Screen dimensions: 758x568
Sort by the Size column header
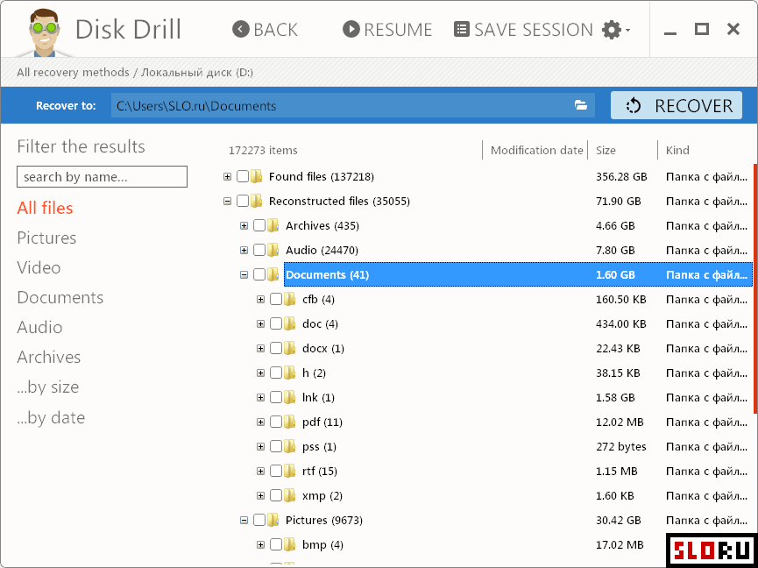[606, 151]
